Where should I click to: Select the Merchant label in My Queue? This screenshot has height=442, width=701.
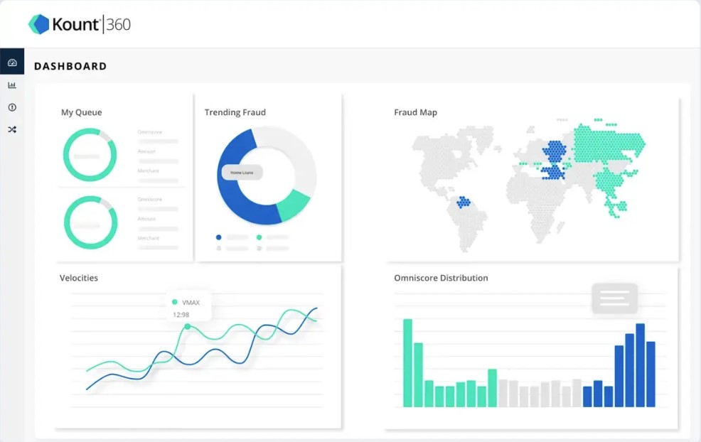click(149, 170)
